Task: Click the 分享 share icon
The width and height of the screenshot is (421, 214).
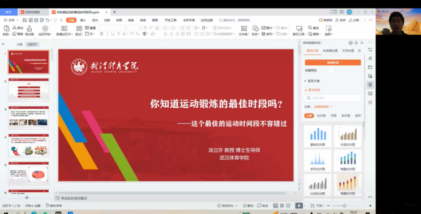Action: tap(354, 20)
